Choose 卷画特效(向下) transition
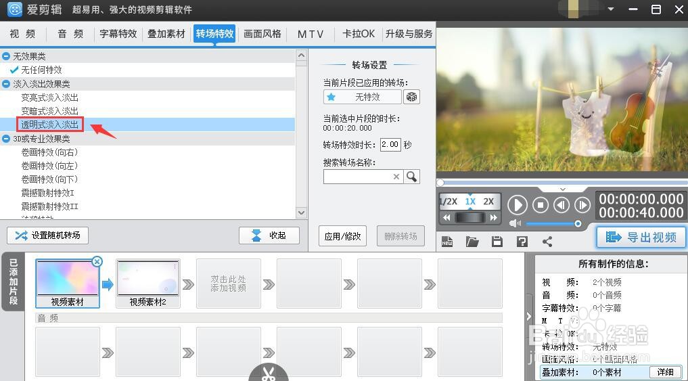 pos(49,179)
